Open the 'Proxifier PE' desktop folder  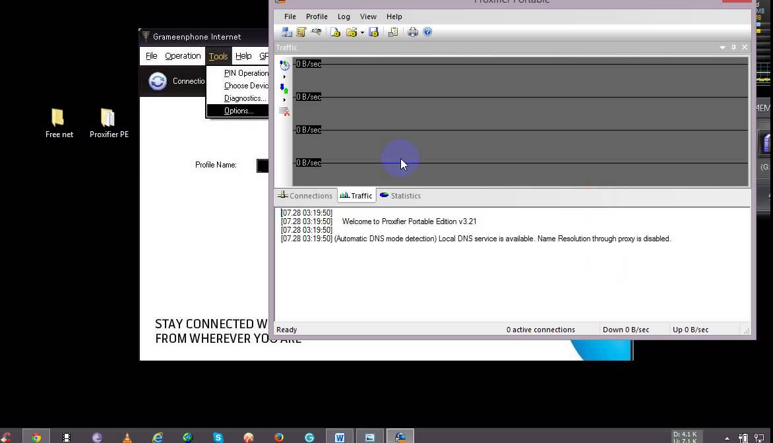[109, 123]
